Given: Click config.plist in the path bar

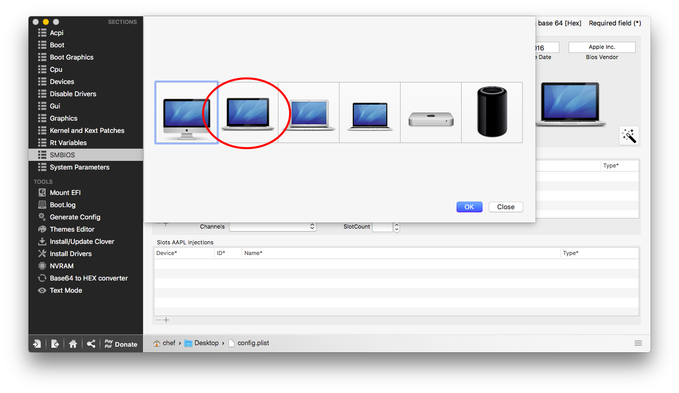Looking at the screenshot, I should click(x=249, y=343).
